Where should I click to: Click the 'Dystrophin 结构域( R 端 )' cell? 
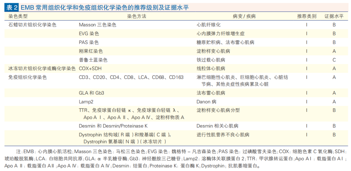(125, 138)
